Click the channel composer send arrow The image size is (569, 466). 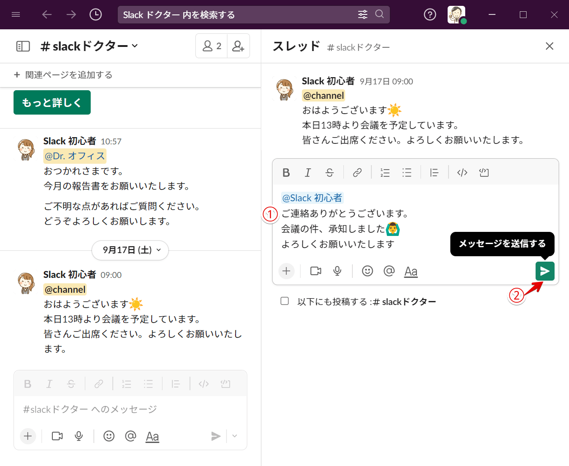216,436
